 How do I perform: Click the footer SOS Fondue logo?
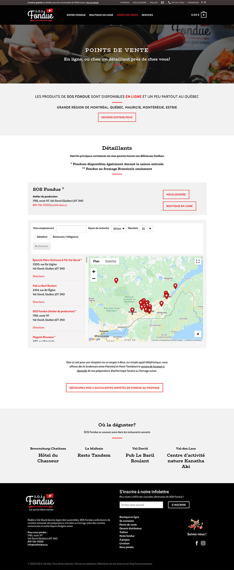pos(40,502)
